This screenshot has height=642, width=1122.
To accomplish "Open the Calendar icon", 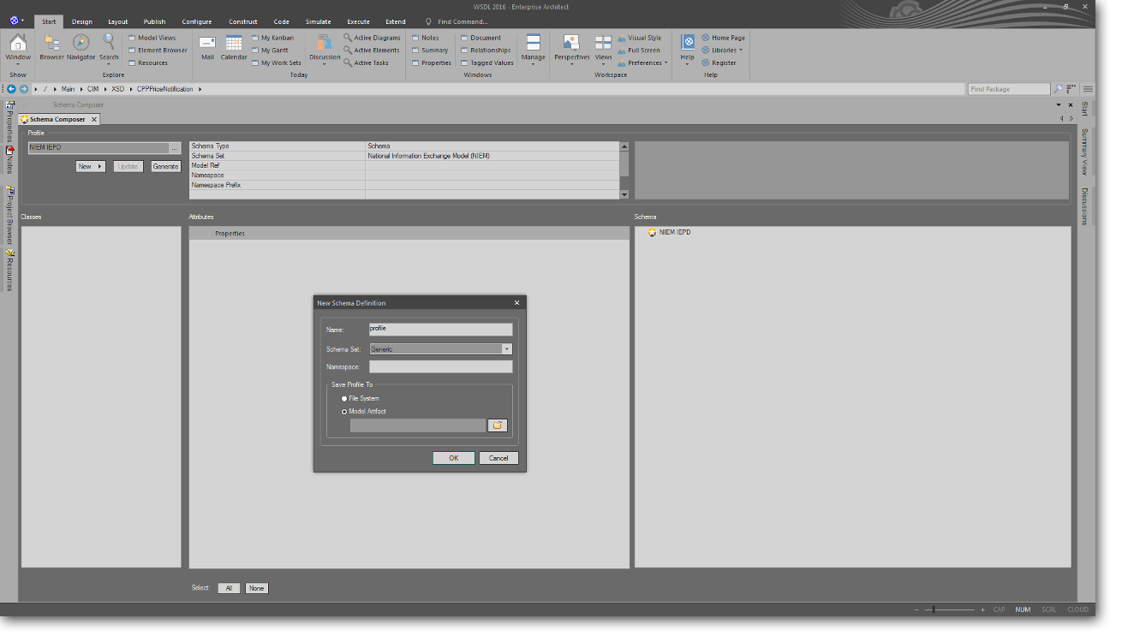I will (234, 44).
